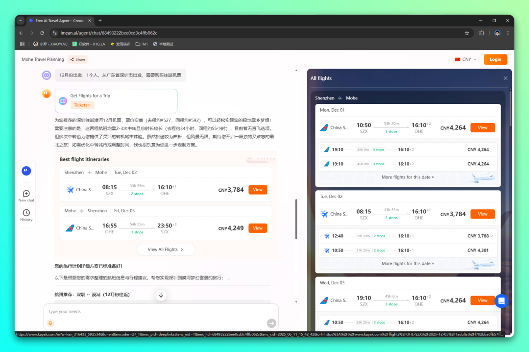Open the tab search dropdown arrow
Image resolution: width=529 pixels, height=352 pixels.
(x=21, y=21)
